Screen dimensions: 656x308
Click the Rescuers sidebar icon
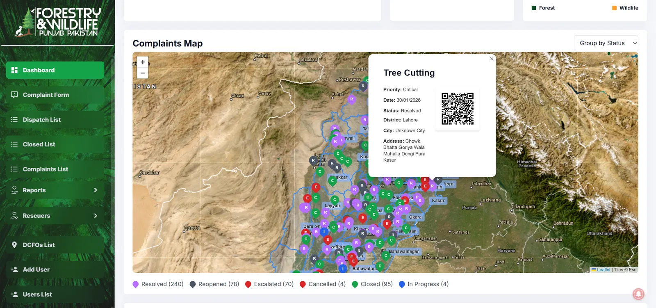pos(14,216)
